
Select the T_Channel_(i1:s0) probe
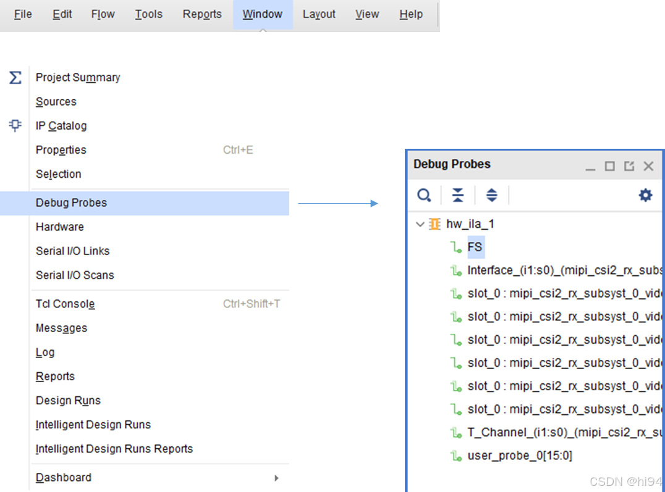564,433
